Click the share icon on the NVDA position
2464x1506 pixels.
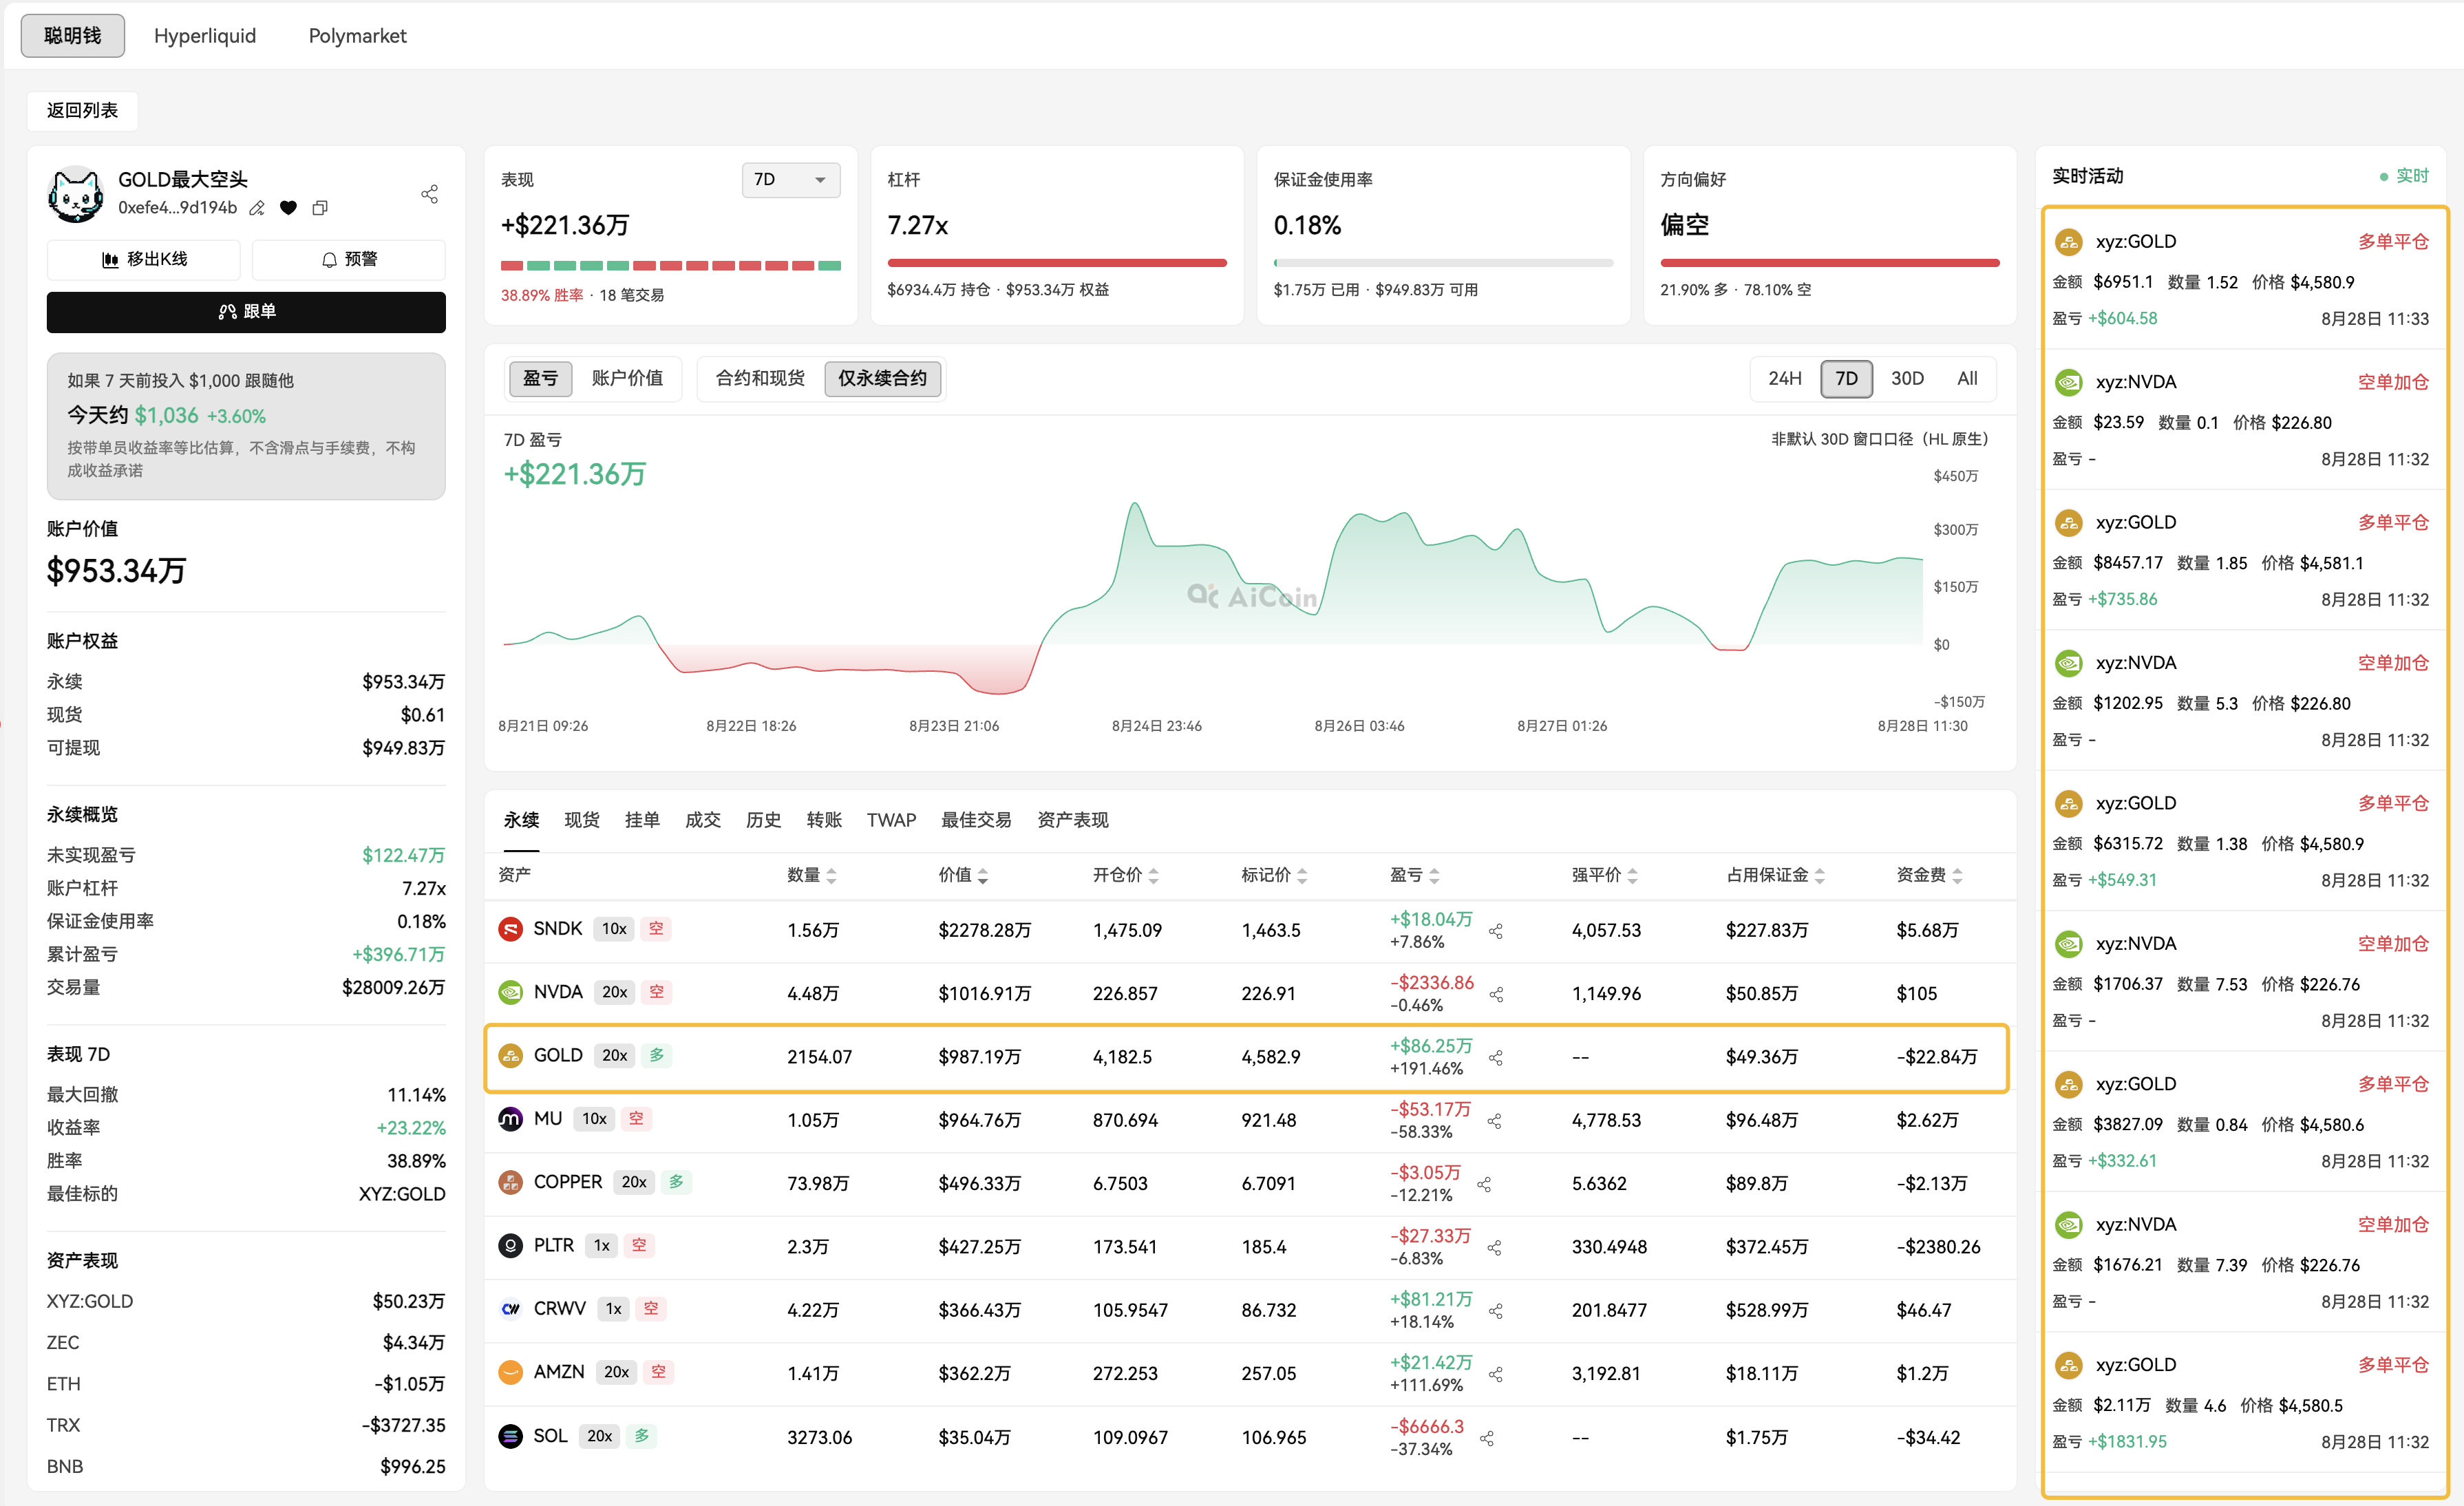pos(1497,994)
